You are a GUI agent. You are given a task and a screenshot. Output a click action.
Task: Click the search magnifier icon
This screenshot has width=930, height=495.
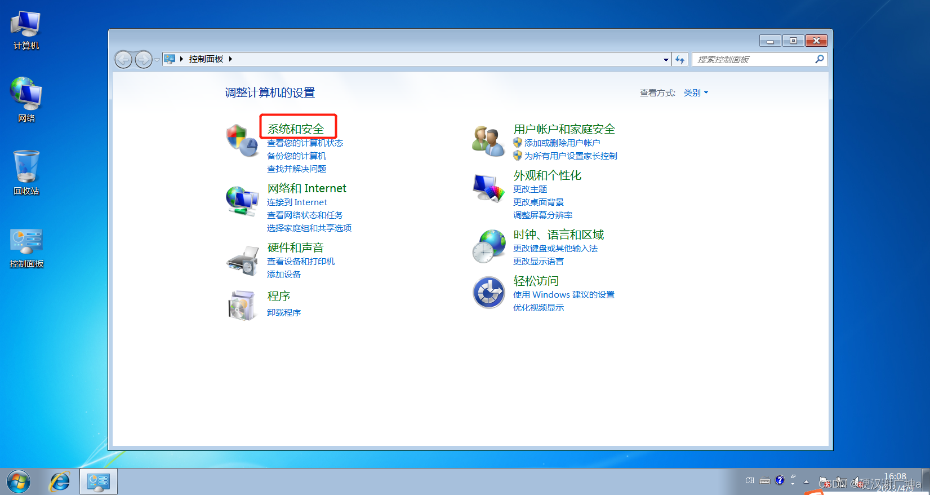(820, 59)
